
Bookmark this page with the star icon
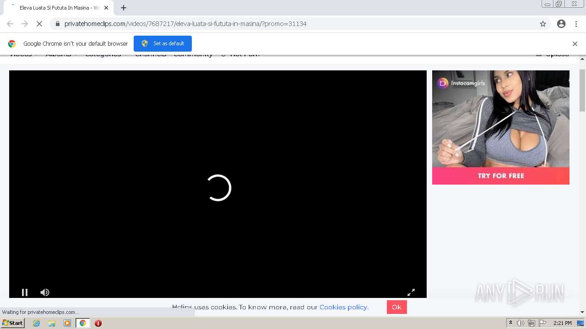pos(543,24)
